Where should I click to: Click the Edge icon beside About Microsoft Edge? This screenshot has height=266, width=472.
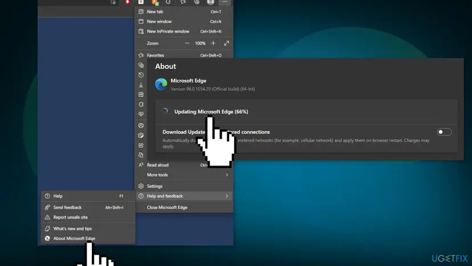(x=47, y=238)
